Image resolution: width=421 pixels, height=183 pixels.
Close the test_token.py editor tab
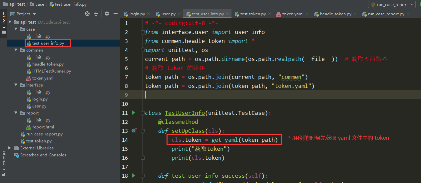pyautogui.click(x=269, y=14)
